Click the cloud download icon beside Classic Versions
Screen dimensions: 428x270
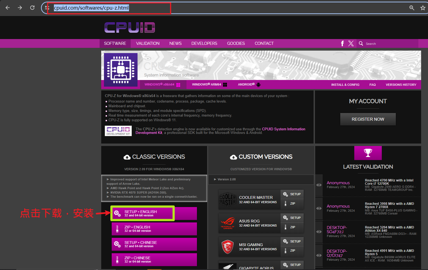click(x=127, y=157)
